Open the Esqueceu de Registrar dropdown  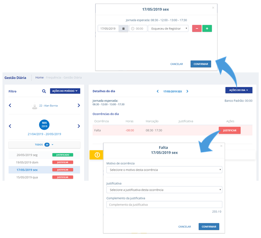[x=168, y=29]
